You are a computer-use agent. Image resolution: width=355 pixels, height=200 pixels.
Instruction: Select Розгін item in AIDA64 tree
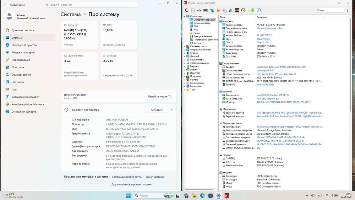(x=197, y=33)
